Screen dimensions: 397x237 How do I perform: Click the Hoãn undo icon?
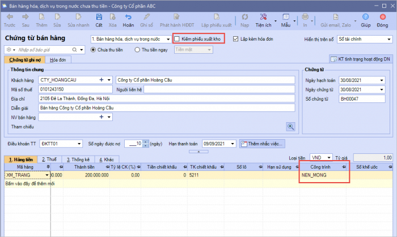pyautogui.click(x=129, y=18)
